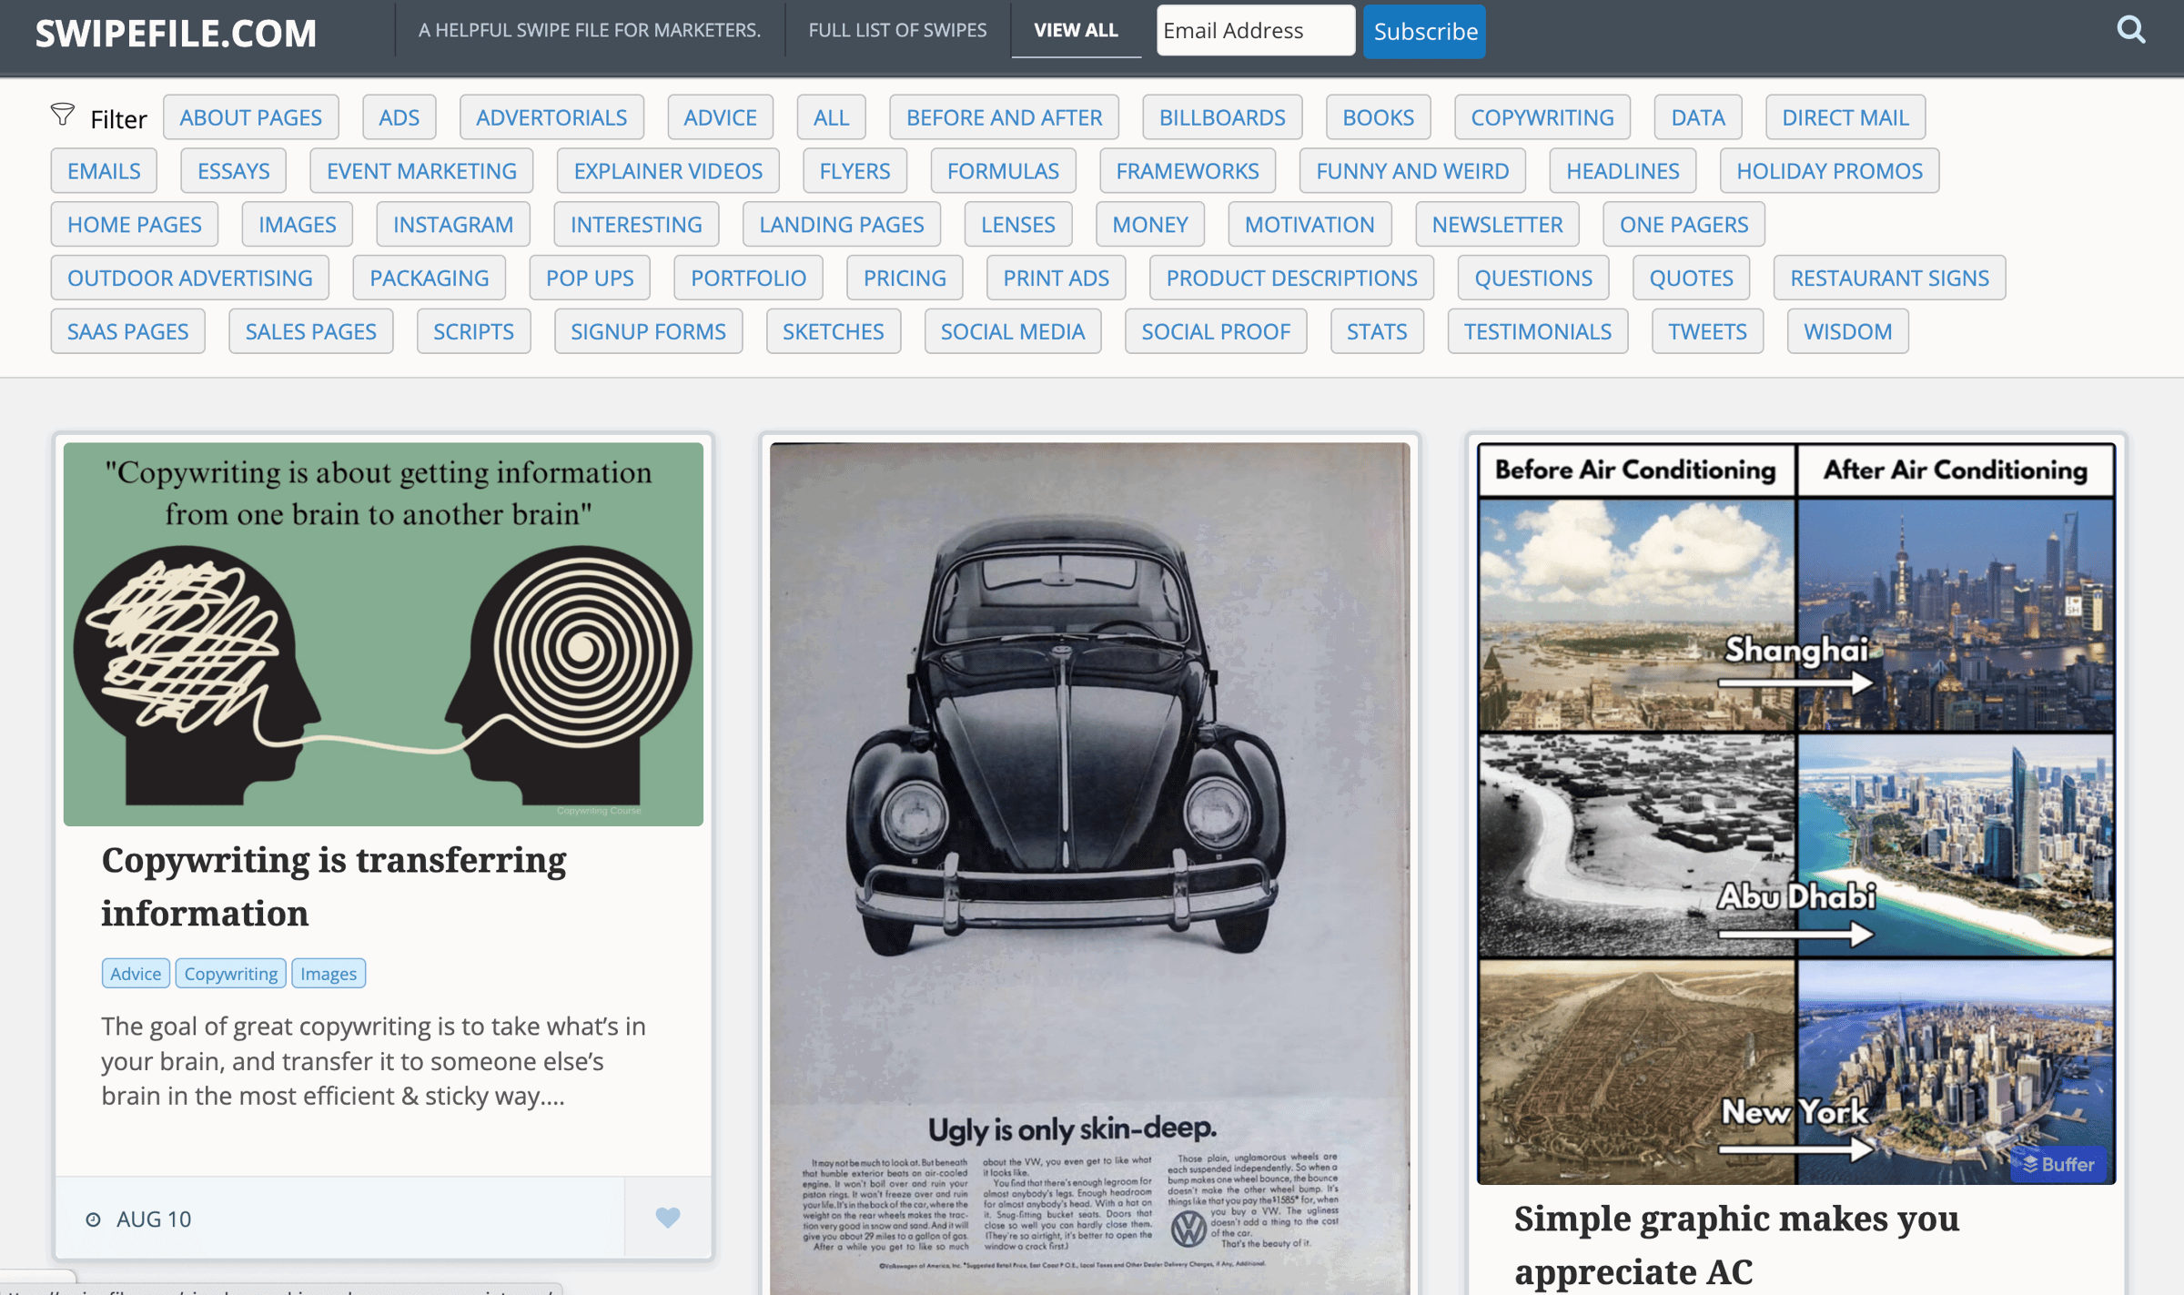Image resolution: width=2184 pixels, height=1295 pixels.
Task: Select the Pricing filter
Action: (905, 278)
